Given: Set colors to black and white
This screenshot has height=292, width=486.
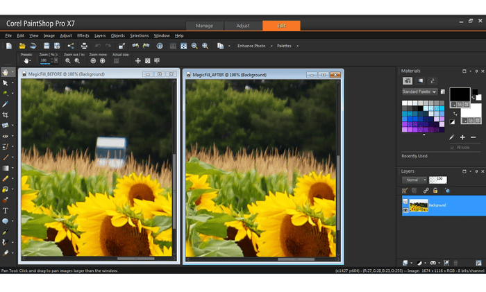Looking at the screenshot, I should 452,122.
